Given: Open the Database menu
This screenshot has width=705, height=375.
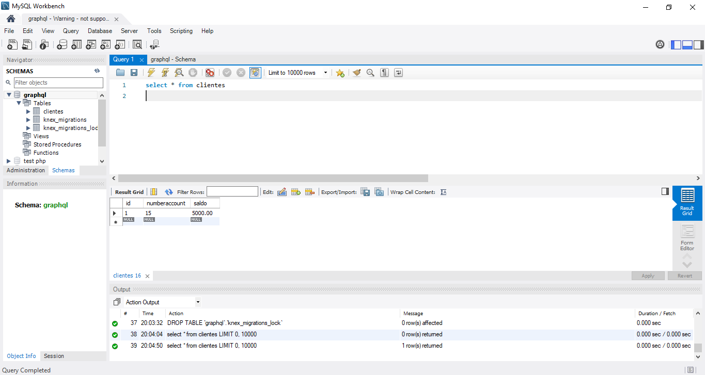Looking at the screenshot, I should coord(100,31).
